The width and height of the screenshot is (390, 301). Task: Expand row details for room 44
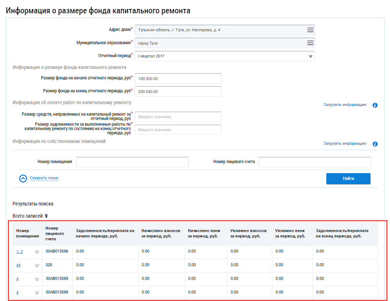[37, 265]
